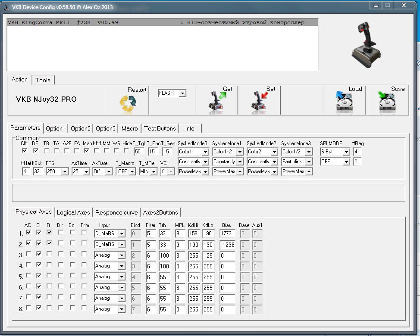The image size is (420, 336).
Task: Open the OFF dropdown under SPI MODE
Action: click(346, 162)
